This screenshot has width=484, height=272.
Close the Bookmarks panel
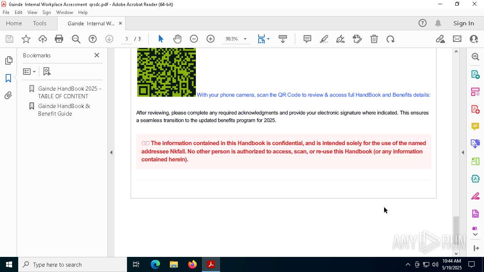coord(97,55)
